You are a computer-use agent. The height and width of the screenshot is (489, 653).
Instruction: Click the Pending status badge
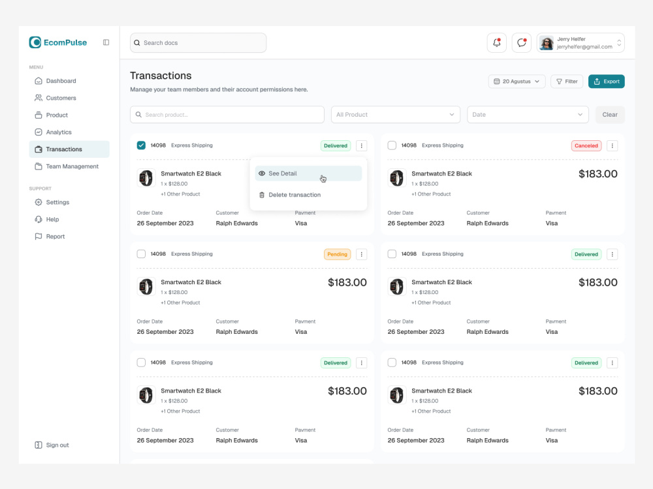(x=338, y=254)
